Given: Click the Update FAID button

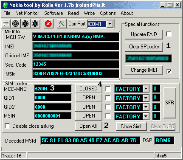Looking at the screenshot, I should coord(144,34).
